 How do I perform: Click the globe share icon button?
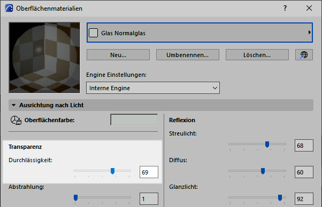click(x=304, y=54)
